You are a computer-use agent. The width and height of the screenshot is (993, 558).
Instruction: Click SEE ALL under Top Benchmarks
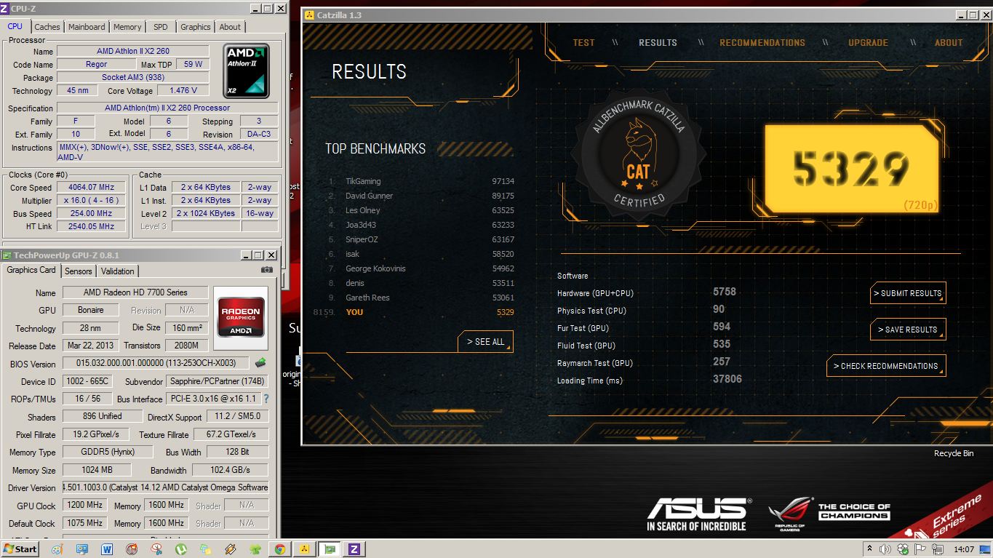point(485,342)
